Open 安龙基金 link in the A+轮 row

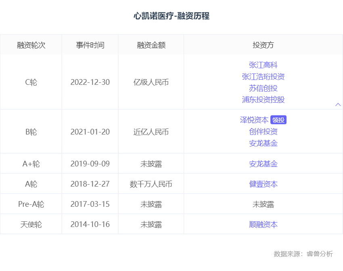(x=263, y=164)
